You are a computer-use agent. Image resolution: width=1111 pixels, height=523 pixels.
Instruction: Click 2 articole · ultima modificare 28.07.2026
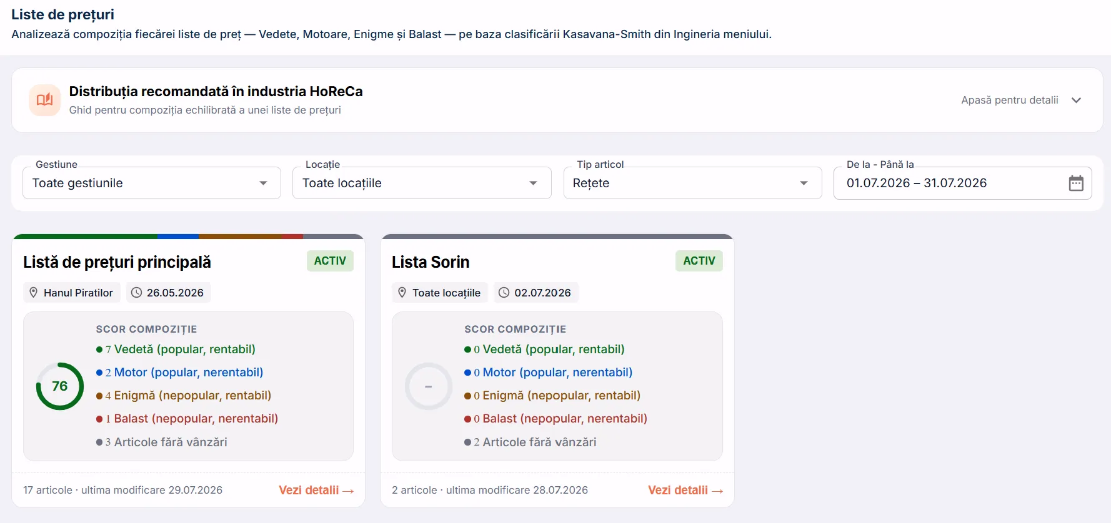pos(490,490)
